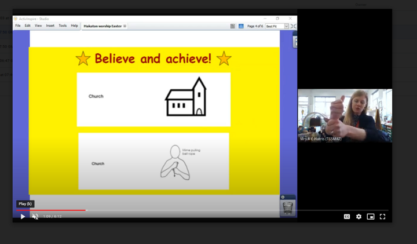Open the Insert menu
The width and height of the screenshot is (417, 244).
50,26
